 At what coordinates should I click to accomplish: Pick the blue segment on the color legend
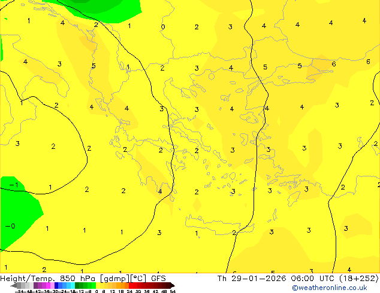pyautogui.click(x=57, y=285)
